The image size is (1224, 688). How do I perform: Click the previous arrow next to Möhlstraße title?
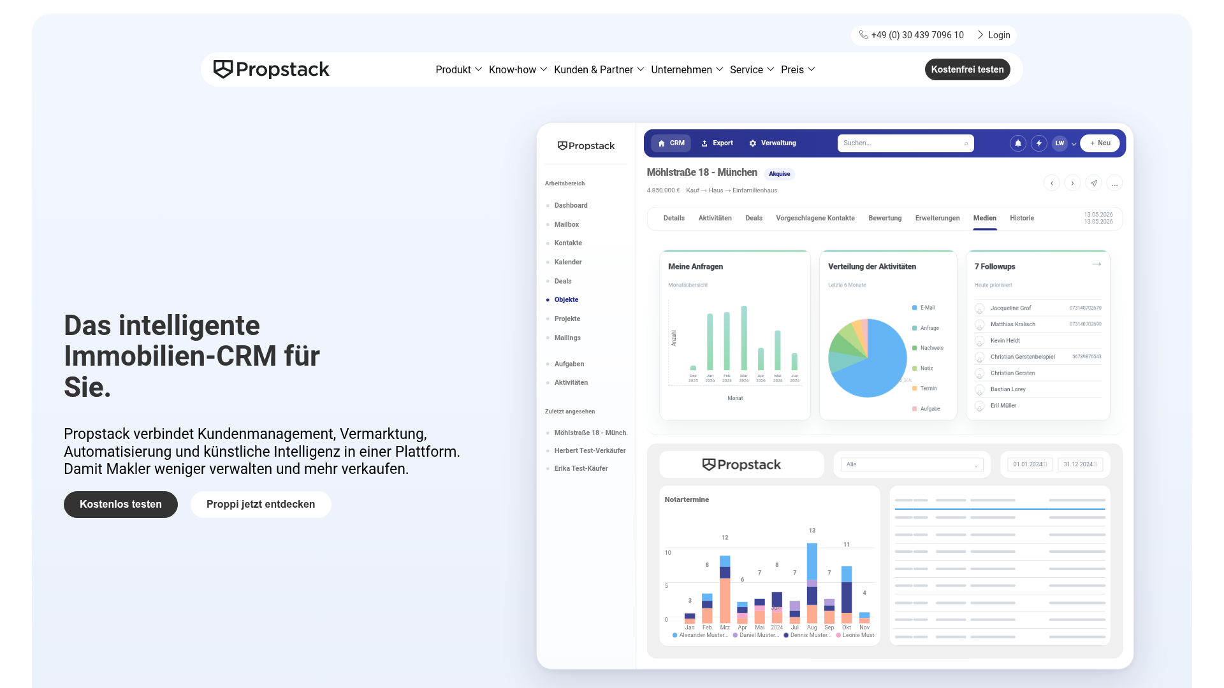coord(1052,183)
